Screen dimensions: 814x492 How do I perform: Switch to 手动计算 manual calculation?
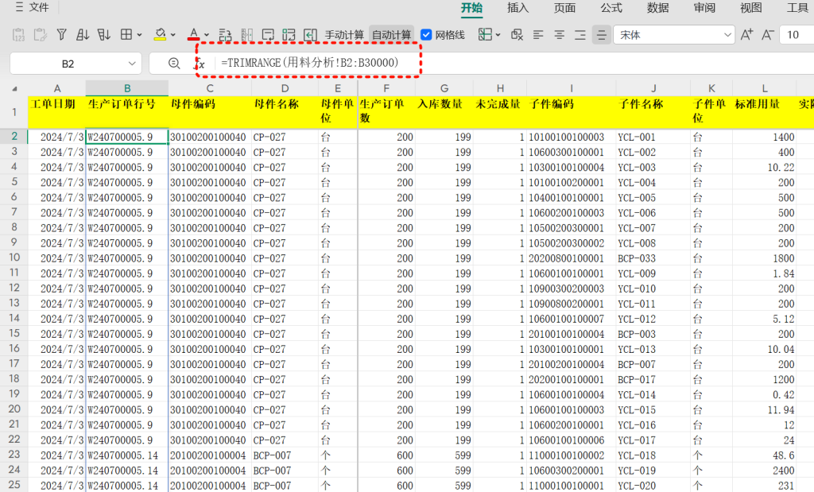pyautogui.click(x=344, y=35)
